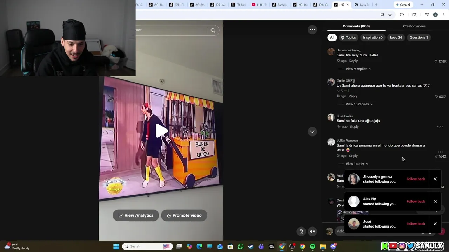449x252 pixels.
Task: Bookmark this page with star icon
Action: (390, 15)
